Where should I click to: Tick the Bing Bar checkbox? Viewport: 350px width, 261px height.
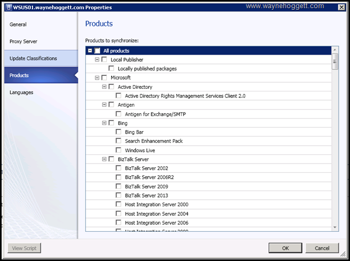tap(119, 132)
